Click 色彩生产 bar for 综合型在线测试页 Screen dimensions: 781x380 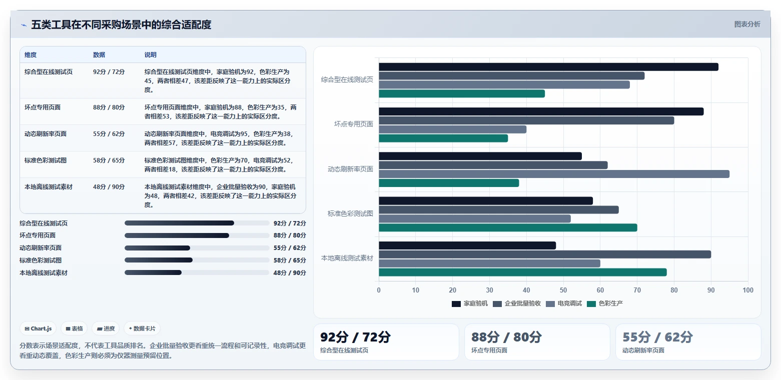click(462, 93)
